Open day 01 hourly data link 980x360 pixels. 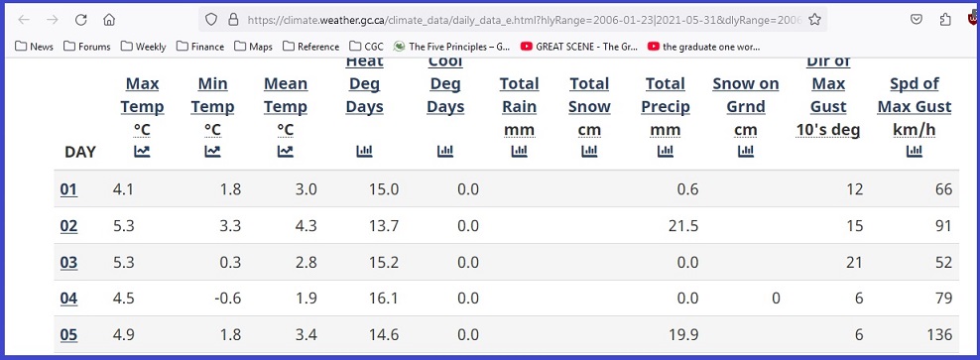click(x=68, y=189)
